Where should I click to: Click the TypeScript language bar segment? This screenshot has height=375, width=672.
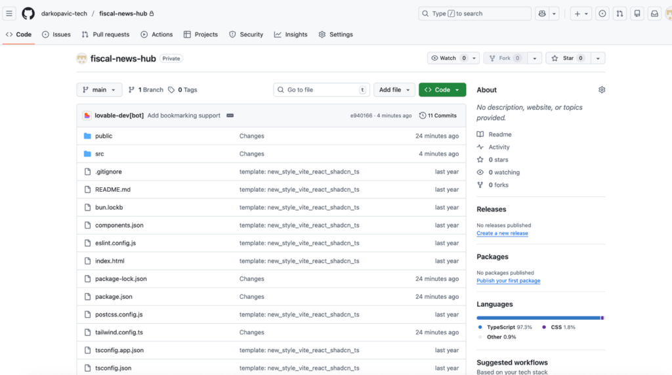(538, 318)
